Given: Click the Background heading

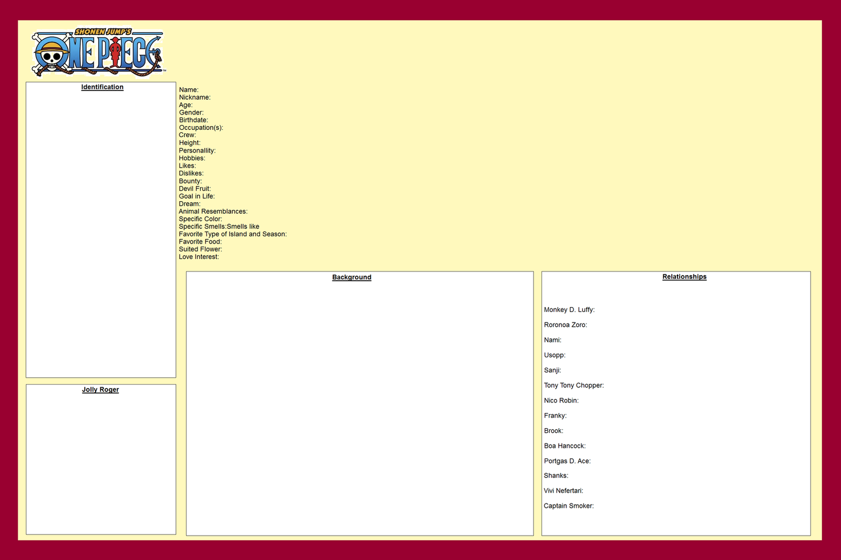Looking at the screenshot, I should point(352,277).
